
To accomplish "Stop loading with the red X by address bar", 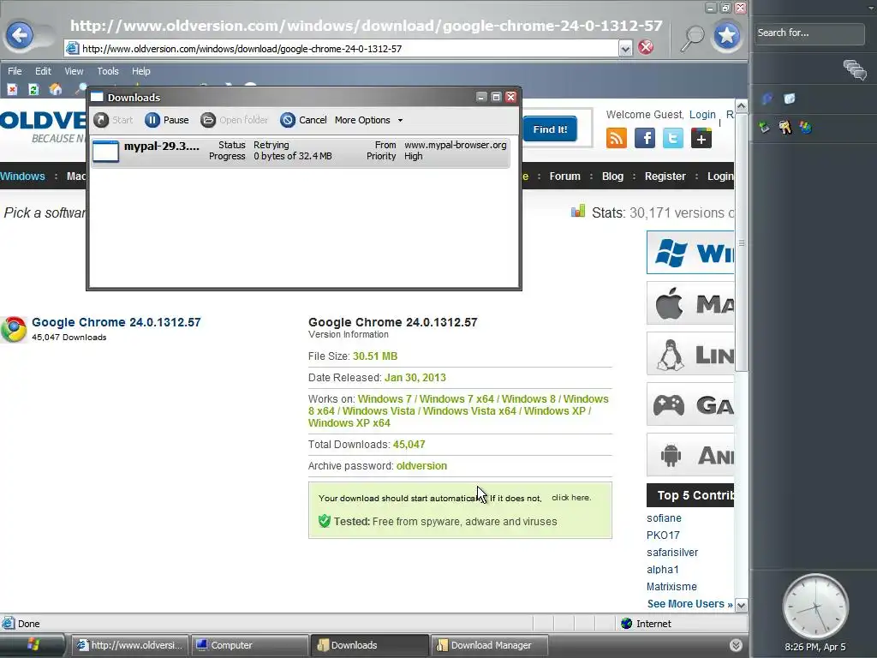I will [646, 47].
